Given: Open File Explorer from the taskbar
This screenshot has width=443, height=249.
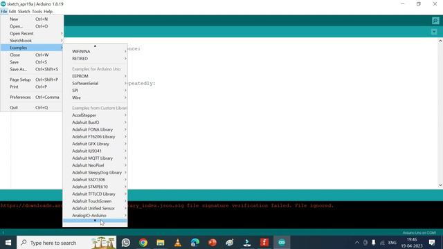Looking at the screenshot, I should pyautogui.click(x=161, y=243).
